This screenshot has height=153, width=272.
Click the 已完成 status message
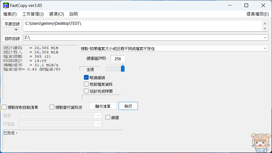(x=10, y=133)
